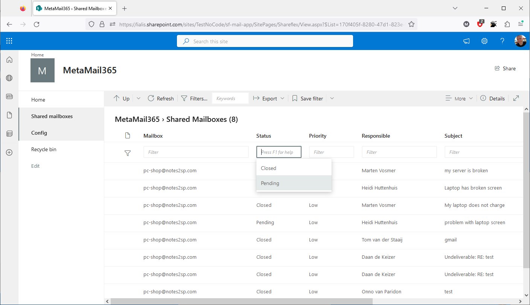Open row 'My laptop does not charge'
530x305 pixels.
click(475, 205)
